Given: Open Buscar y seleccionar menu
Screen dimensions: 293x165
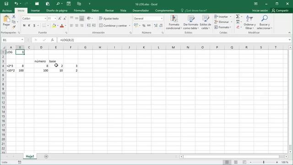Looking at the screenshot, I should (264, 22).
